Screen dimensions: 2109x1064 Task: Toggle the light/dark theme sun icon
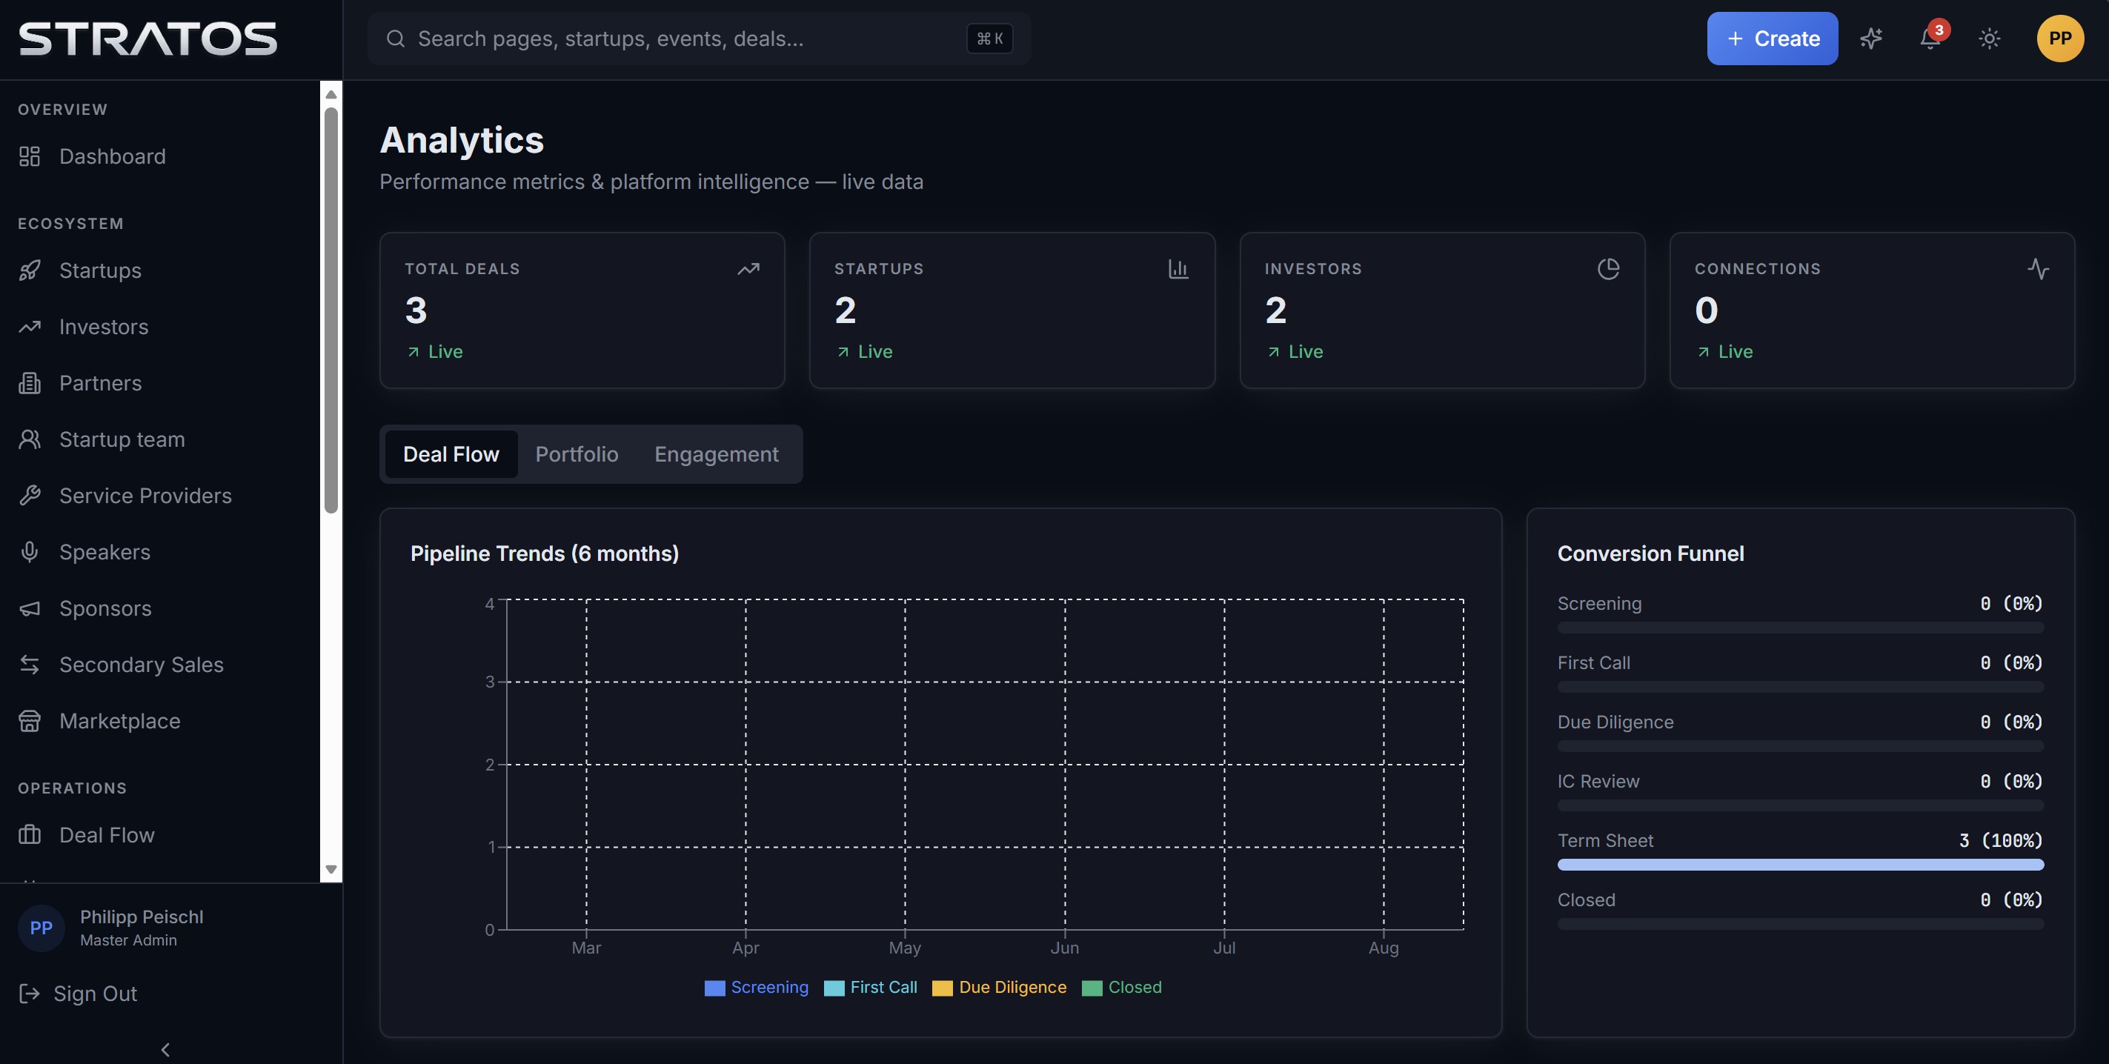coord(1990,39)
